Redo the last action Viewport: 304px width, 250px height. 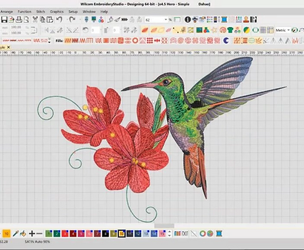(72, 20)
